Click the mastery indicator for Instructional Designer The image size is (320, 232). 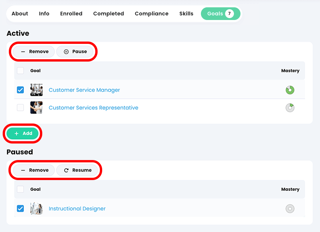290,208
